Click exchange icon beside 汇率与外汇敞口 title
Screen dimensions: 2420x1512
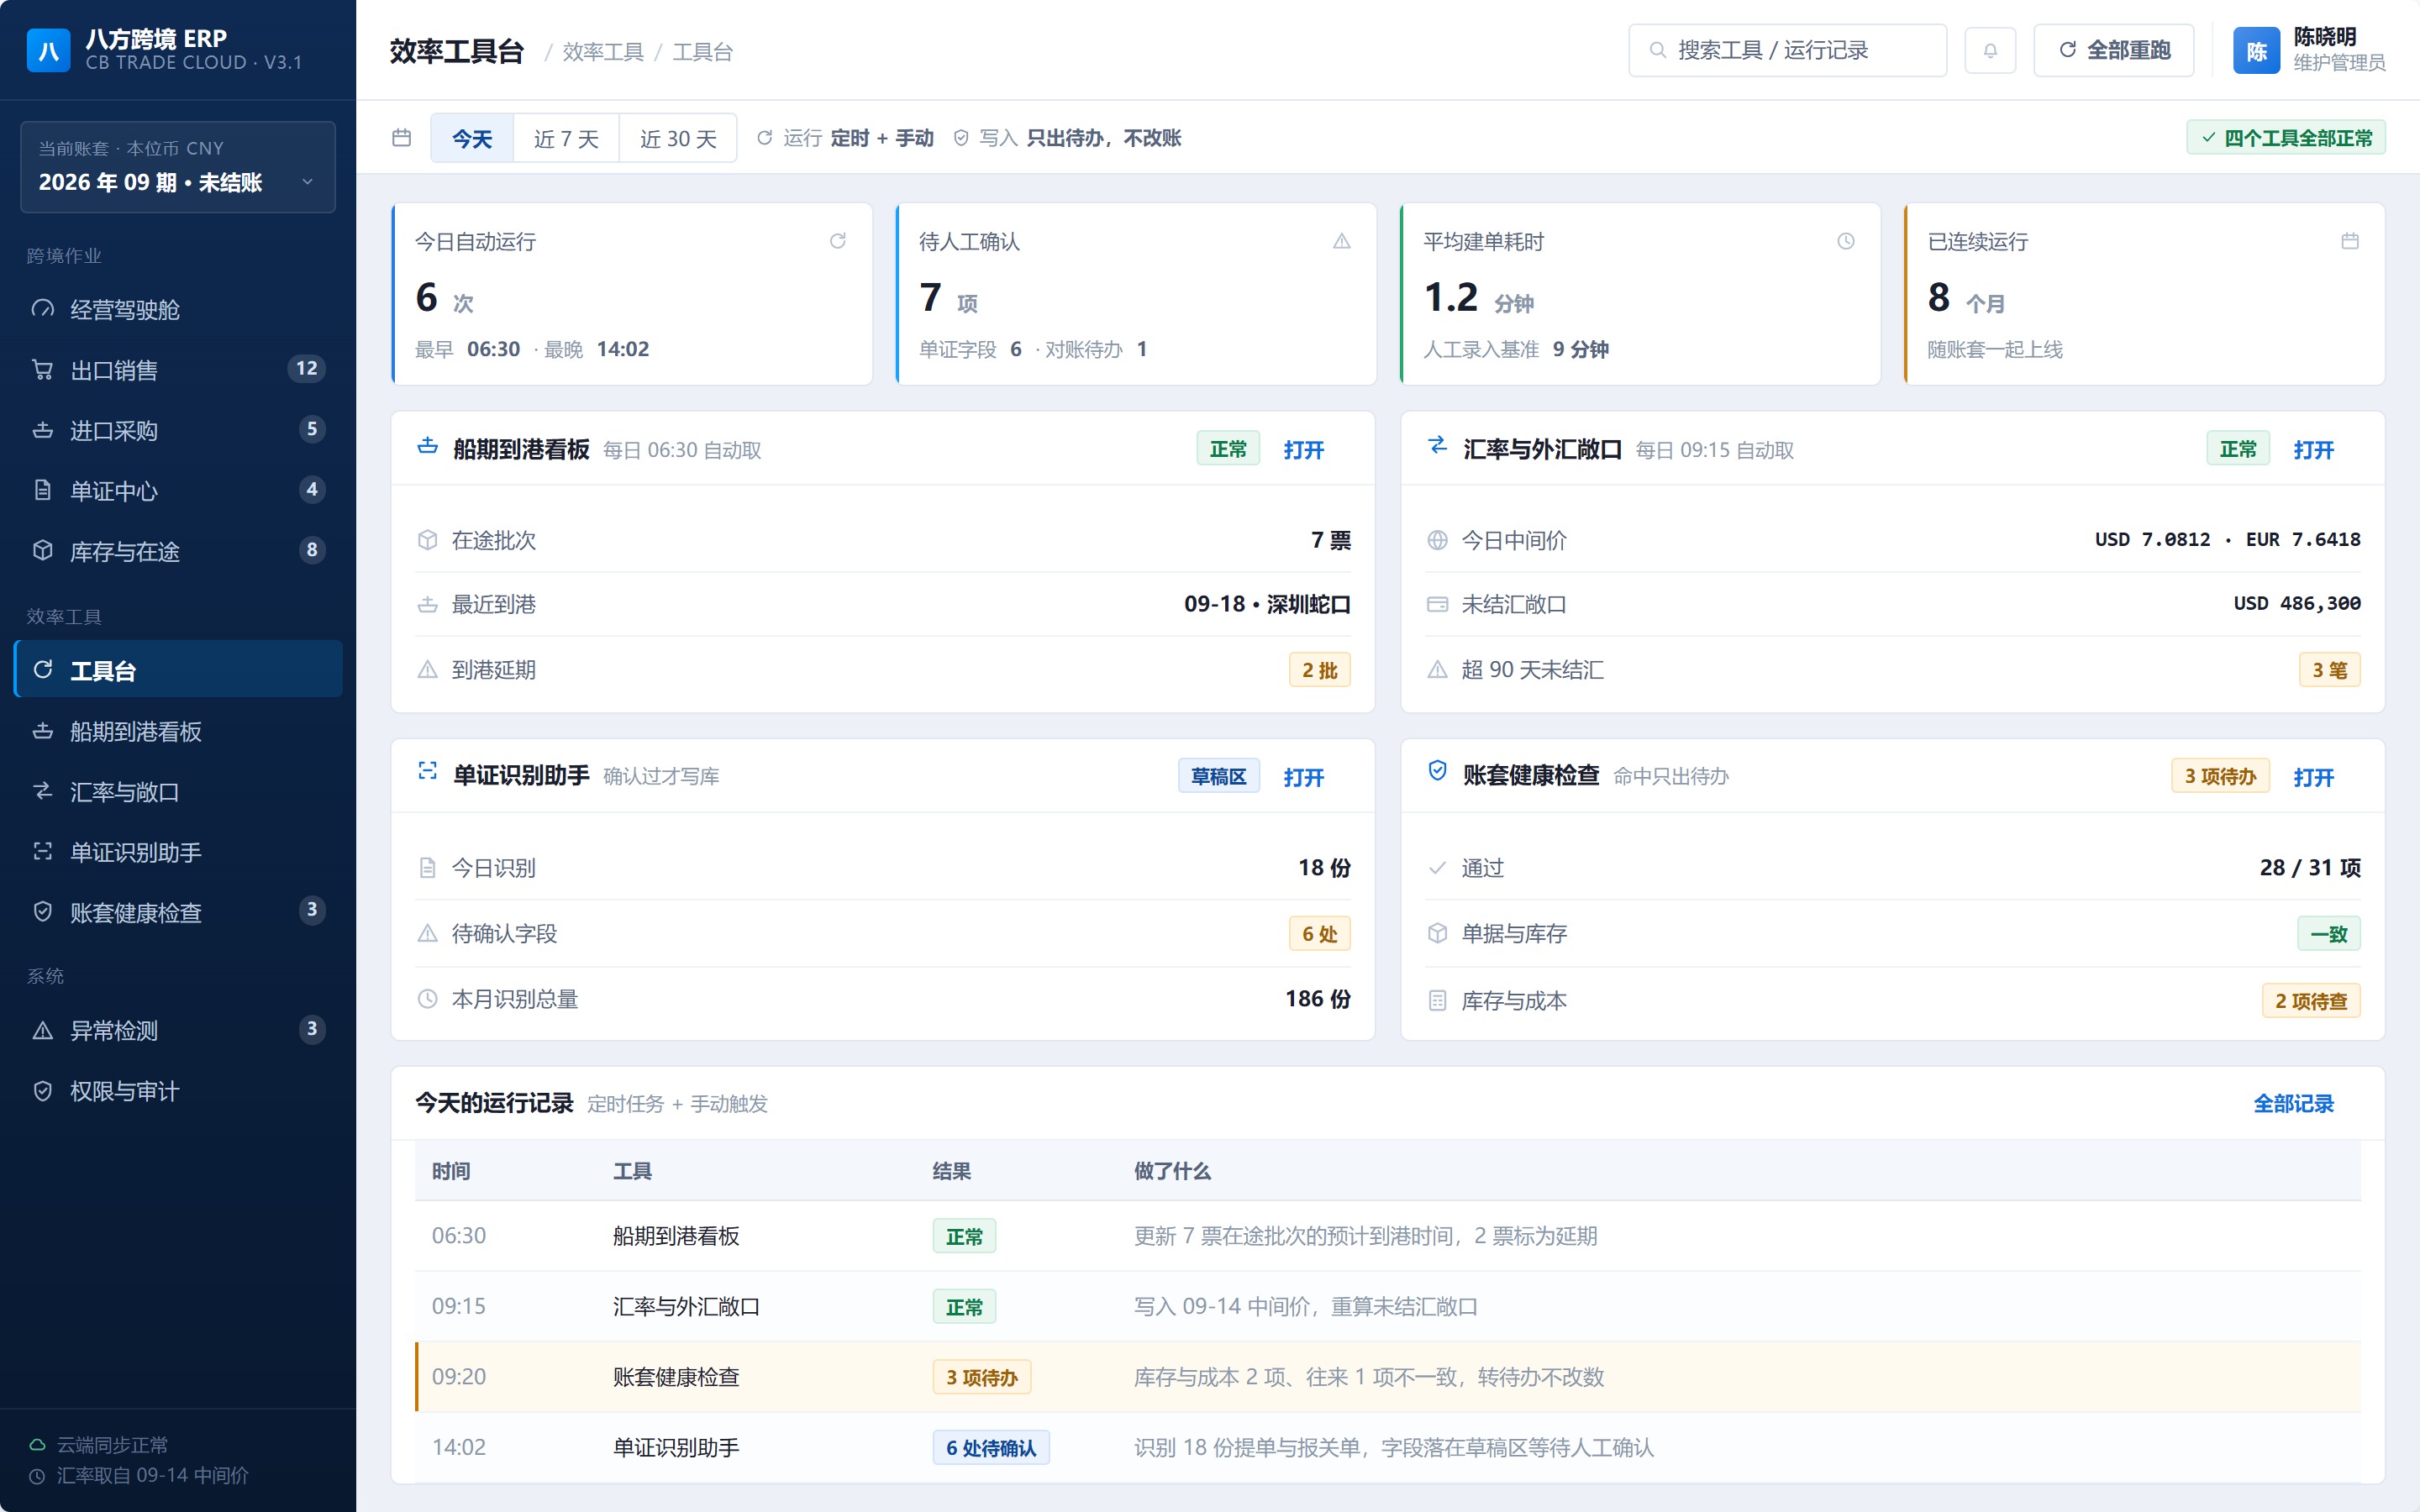tap(1437, 447)
